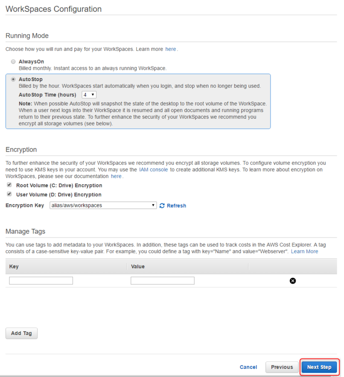Remove the tag row with the X icon
Viewport: 344px width, 377px height.
pos(293,281)
